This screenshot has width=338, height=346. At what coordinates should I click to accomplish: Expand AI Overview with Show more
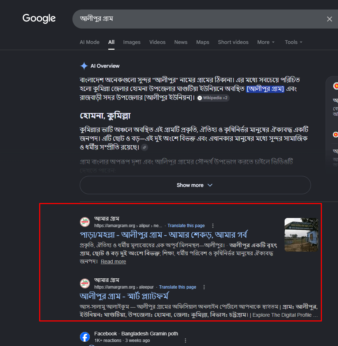195,185
